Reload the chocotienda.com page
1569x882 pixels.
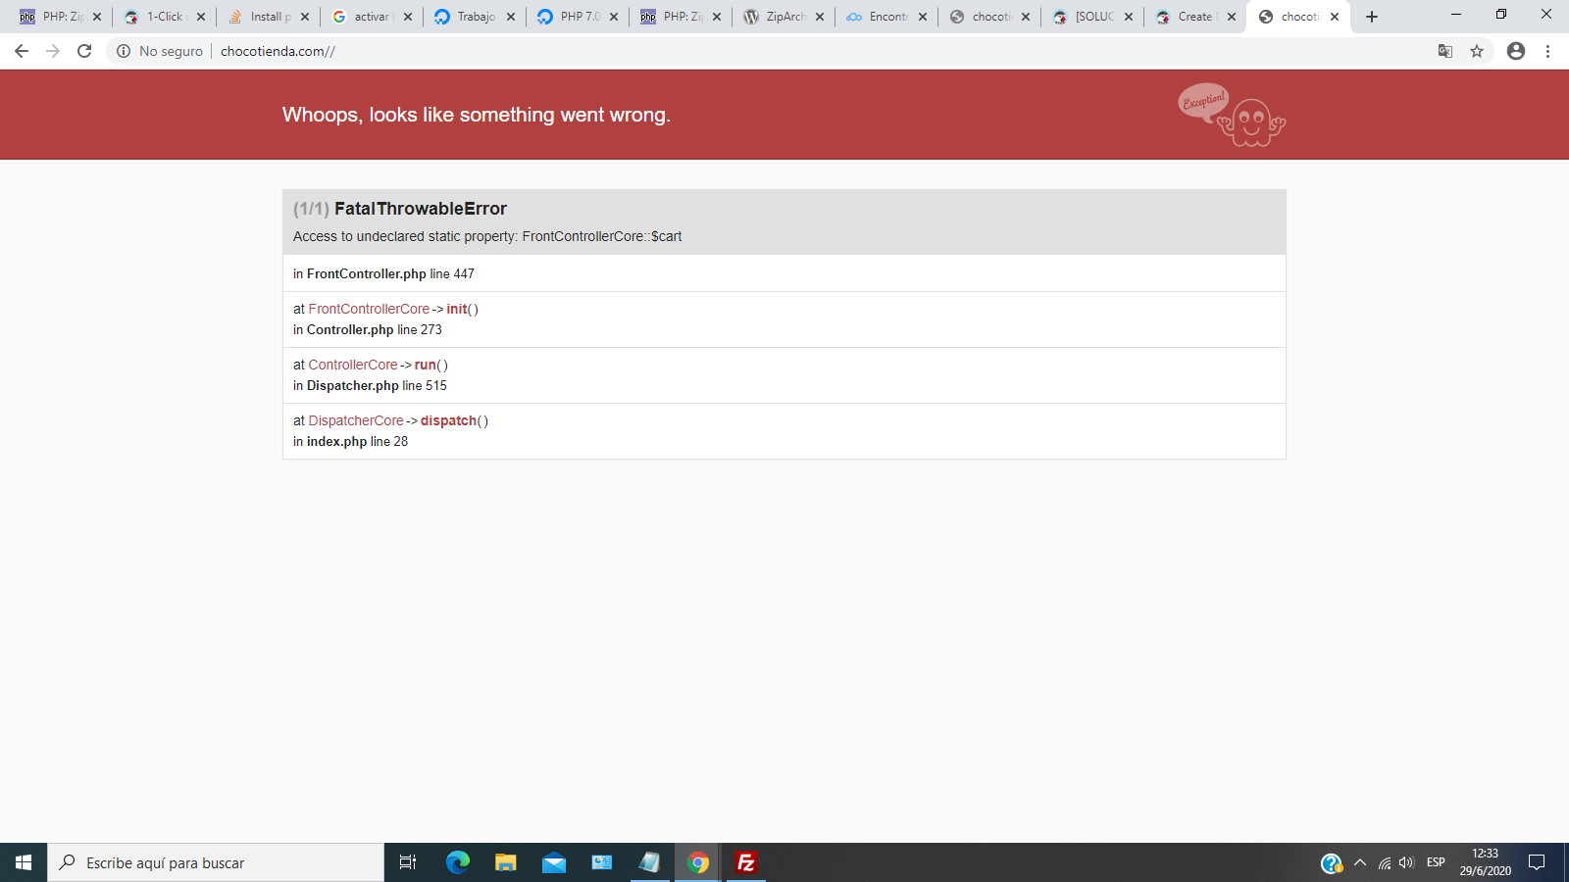[x=84, y=51]
